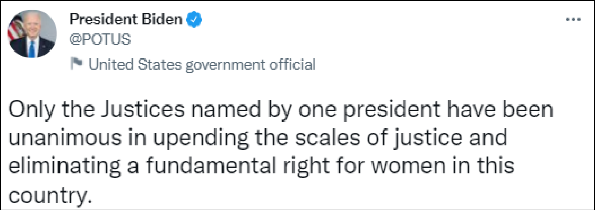Screen dimensions: 595x210
Task: Click the word "president" in the tweet body
Action: [x=392, y=109]
